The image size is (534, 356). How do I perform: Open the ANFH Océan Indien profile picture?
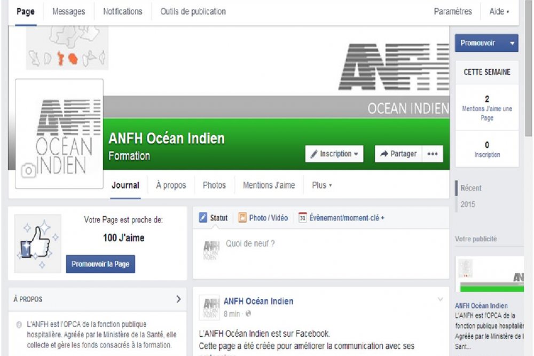click(59, 134)
